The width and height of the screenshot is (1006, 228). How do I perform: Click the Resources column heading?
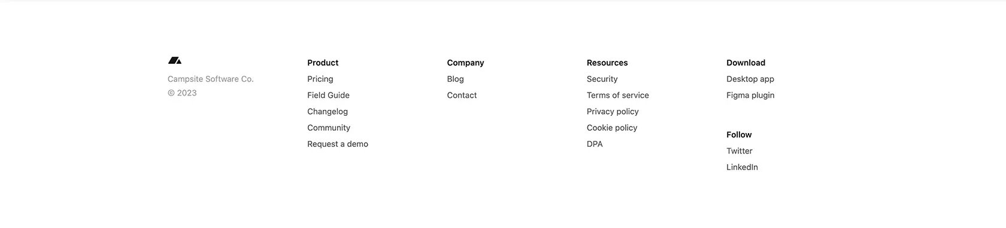[607, 63]
